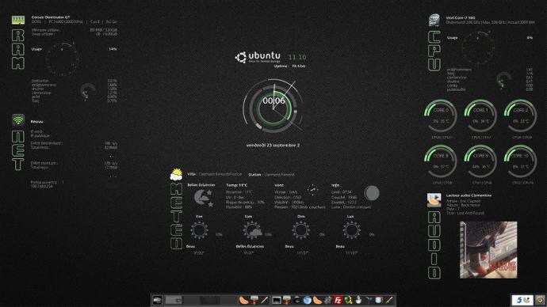Click the 'Réseau' network heading
This screenshot has height=307, width=547.
(x=36, y=122)
